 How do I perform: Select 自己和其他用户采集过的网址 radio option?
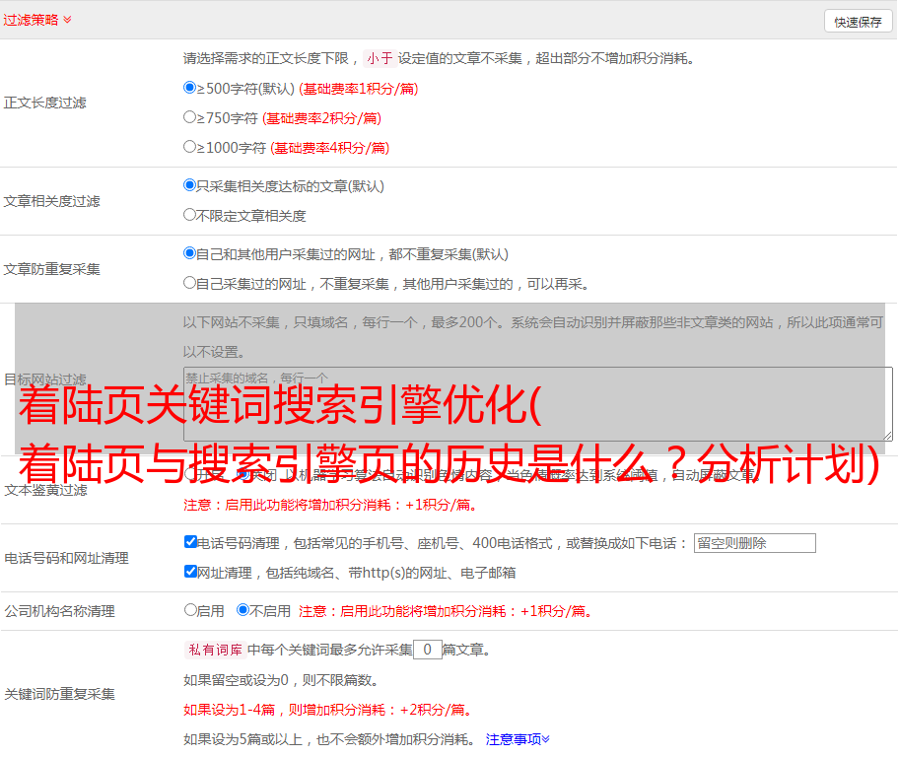[189, 253]
